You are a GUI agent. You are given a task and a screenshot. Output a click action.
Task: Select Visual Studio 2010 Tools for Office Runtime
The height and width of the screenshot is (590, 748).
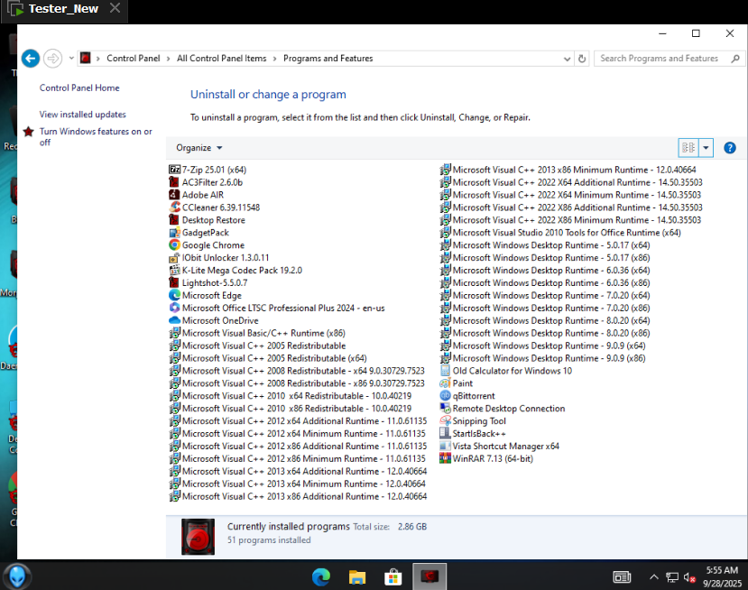(560, 232)
